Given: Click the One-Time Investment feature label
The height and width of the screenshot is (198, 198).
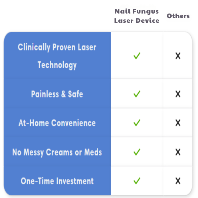Looking at the screenshot, I should click(x=57, y=181).
